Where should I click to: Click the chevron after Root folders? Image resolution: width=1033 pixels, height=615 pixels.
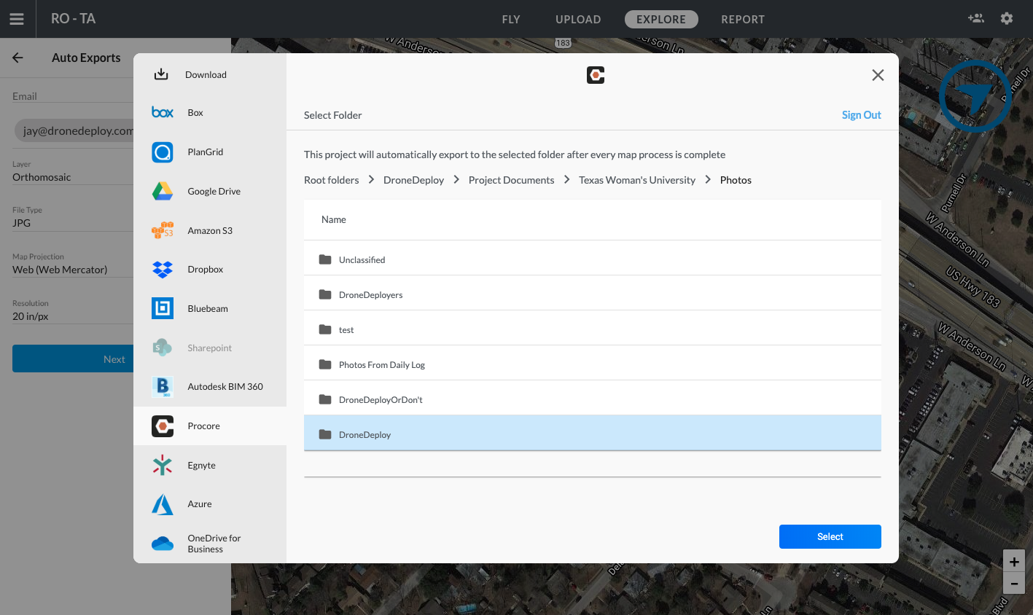click(x=371, y=179)
